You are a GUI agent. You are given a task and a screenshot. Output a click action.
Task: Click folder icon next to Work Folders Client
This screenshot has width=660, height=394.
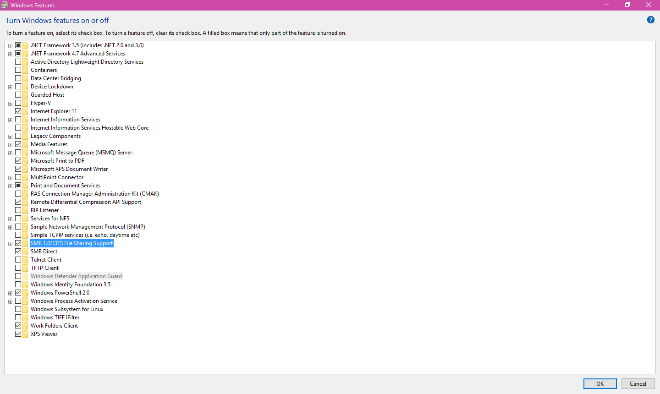25,326
